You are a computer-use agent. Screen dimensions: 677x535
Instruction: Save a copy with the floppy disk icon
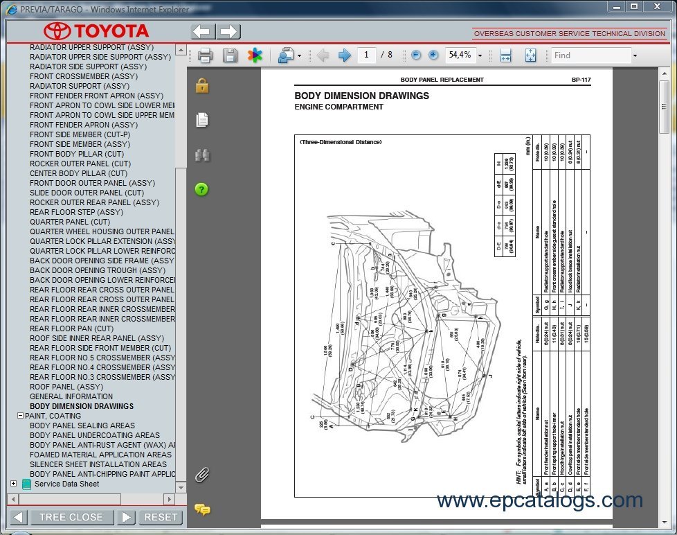point(230,55)
